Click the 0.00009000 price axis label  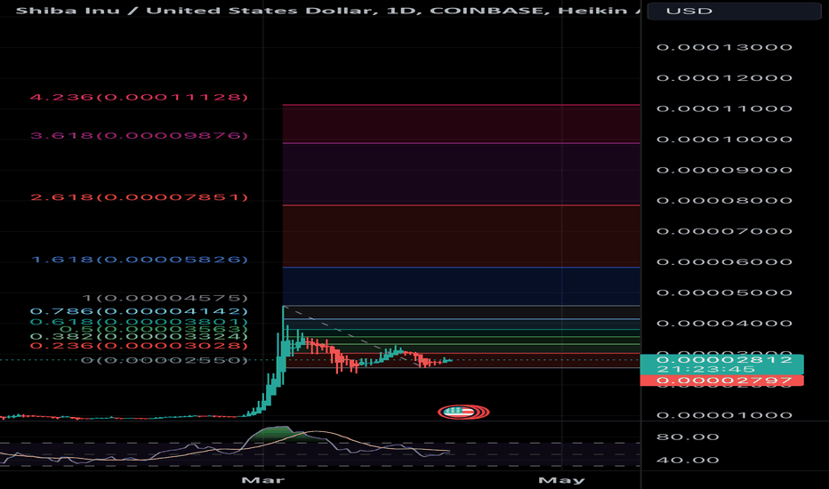724,170
